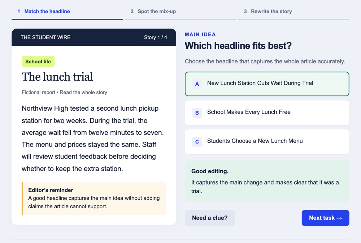Click the Editor's reminder note box
This screenshot has height=243, width=361.
(x=94, y=198)
